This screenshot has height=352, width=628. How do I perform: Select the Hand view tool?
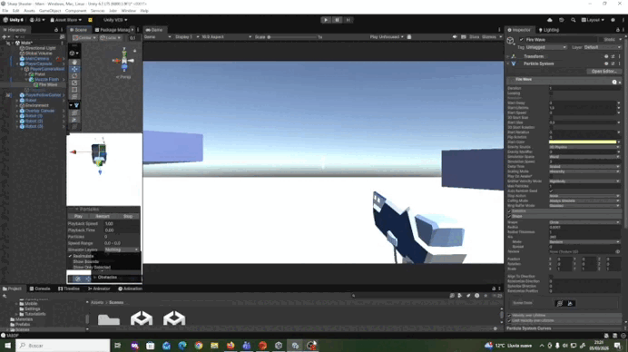click(x=74, y=62)
